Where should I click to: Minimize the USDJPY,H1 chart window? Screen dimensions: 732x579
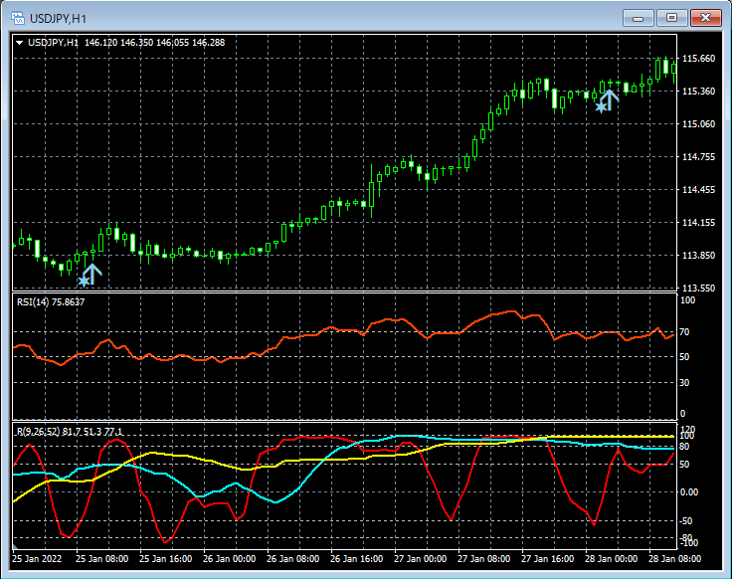tap(638, 18)
